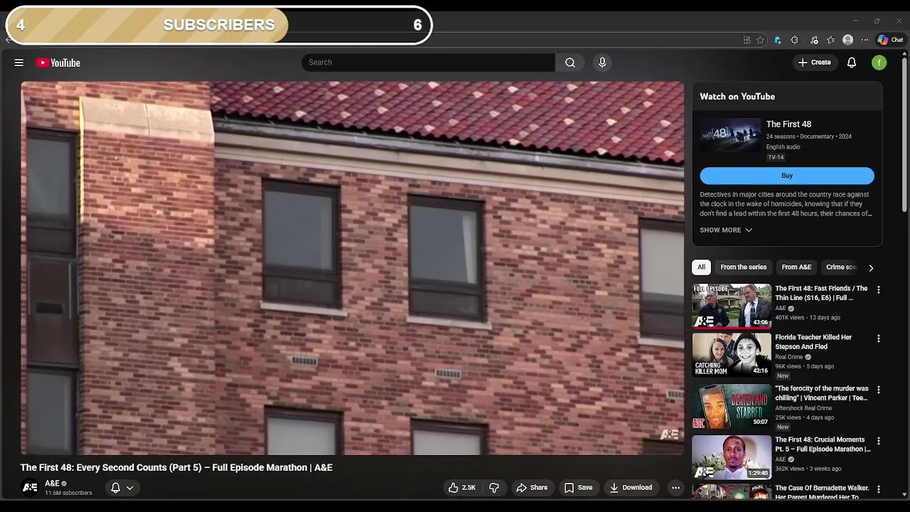Open options menu for Vincent Parker video
The image size is (910, 512).
[878, 390]
